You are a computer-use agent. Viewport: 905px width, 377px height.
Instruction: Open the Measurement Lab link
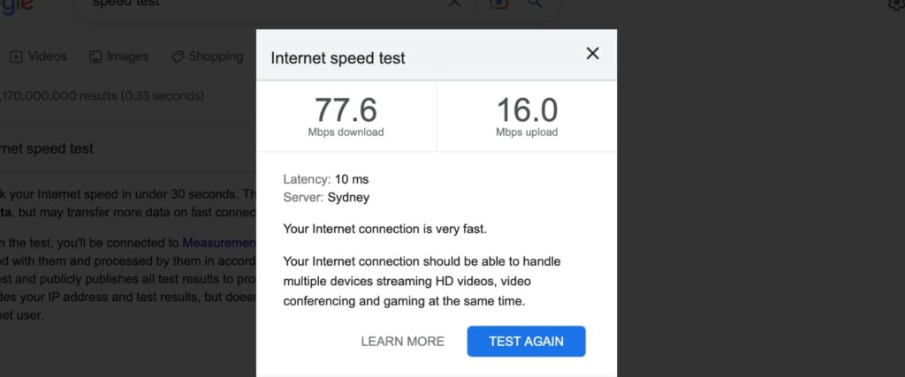coord(218,242)
